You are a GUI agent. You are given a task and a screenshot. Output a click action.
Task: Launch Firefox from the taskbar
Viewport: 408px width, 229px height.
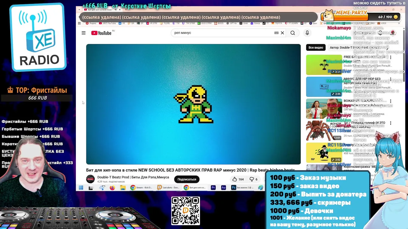112,188
